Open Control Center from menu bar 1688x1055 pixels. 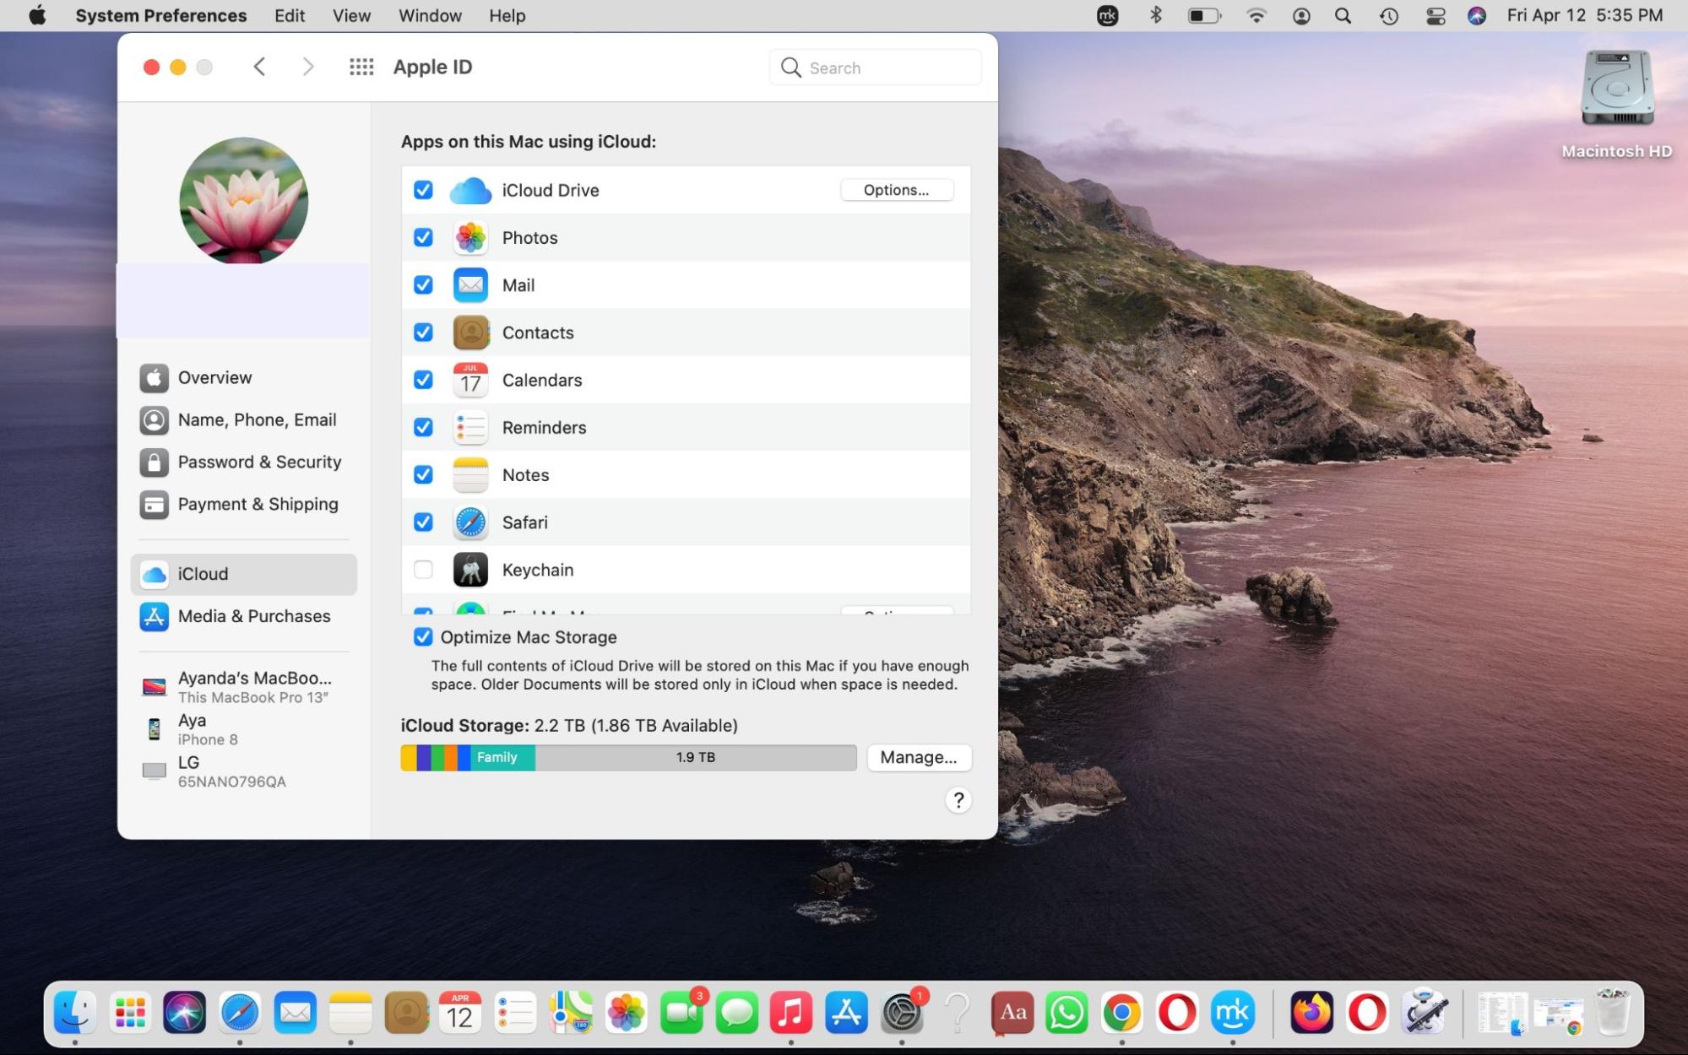coord(1436,15)
